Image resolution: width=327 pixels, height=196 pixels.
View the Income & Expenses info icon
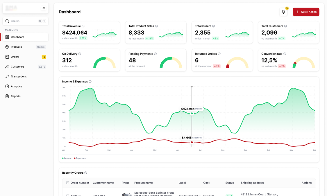click(x=90, y=82)
